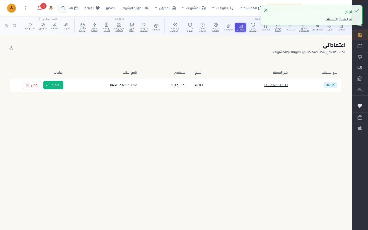Open إعدادات الطباعة print settings
This screenshot has height=230, width=368.
point(216,27)
